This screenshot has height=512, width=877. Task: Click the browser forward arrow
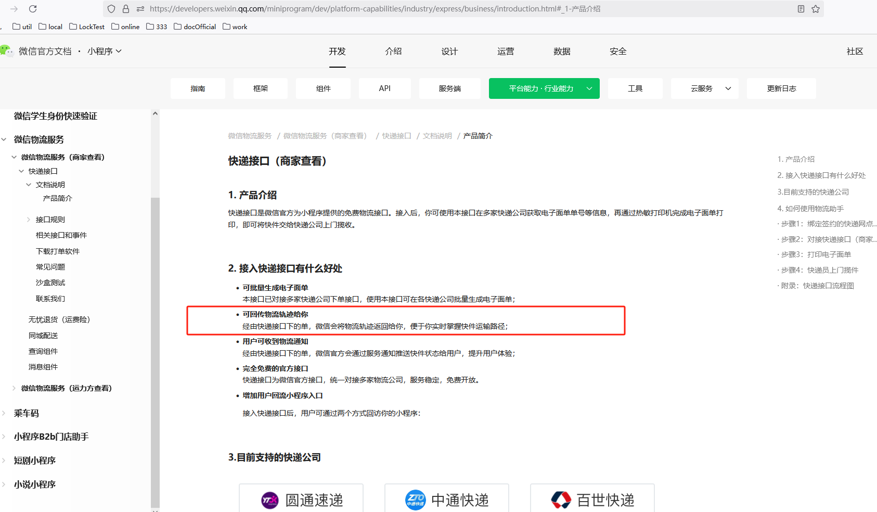click(x=14, y=9)
